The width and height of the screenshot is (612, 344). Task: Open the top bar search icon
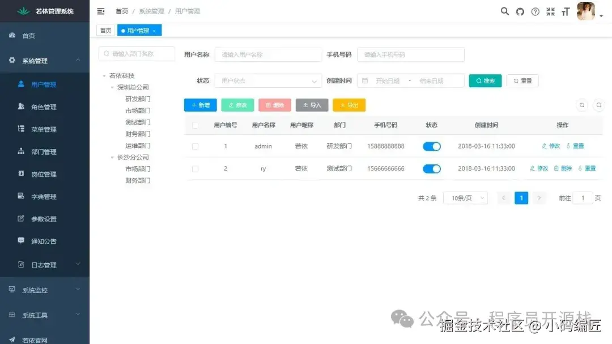click(x=505, y=11)
